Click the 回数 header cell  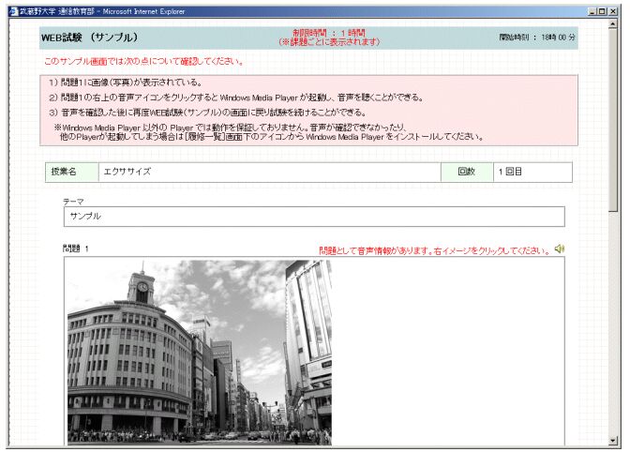click(x=466, y=173)
